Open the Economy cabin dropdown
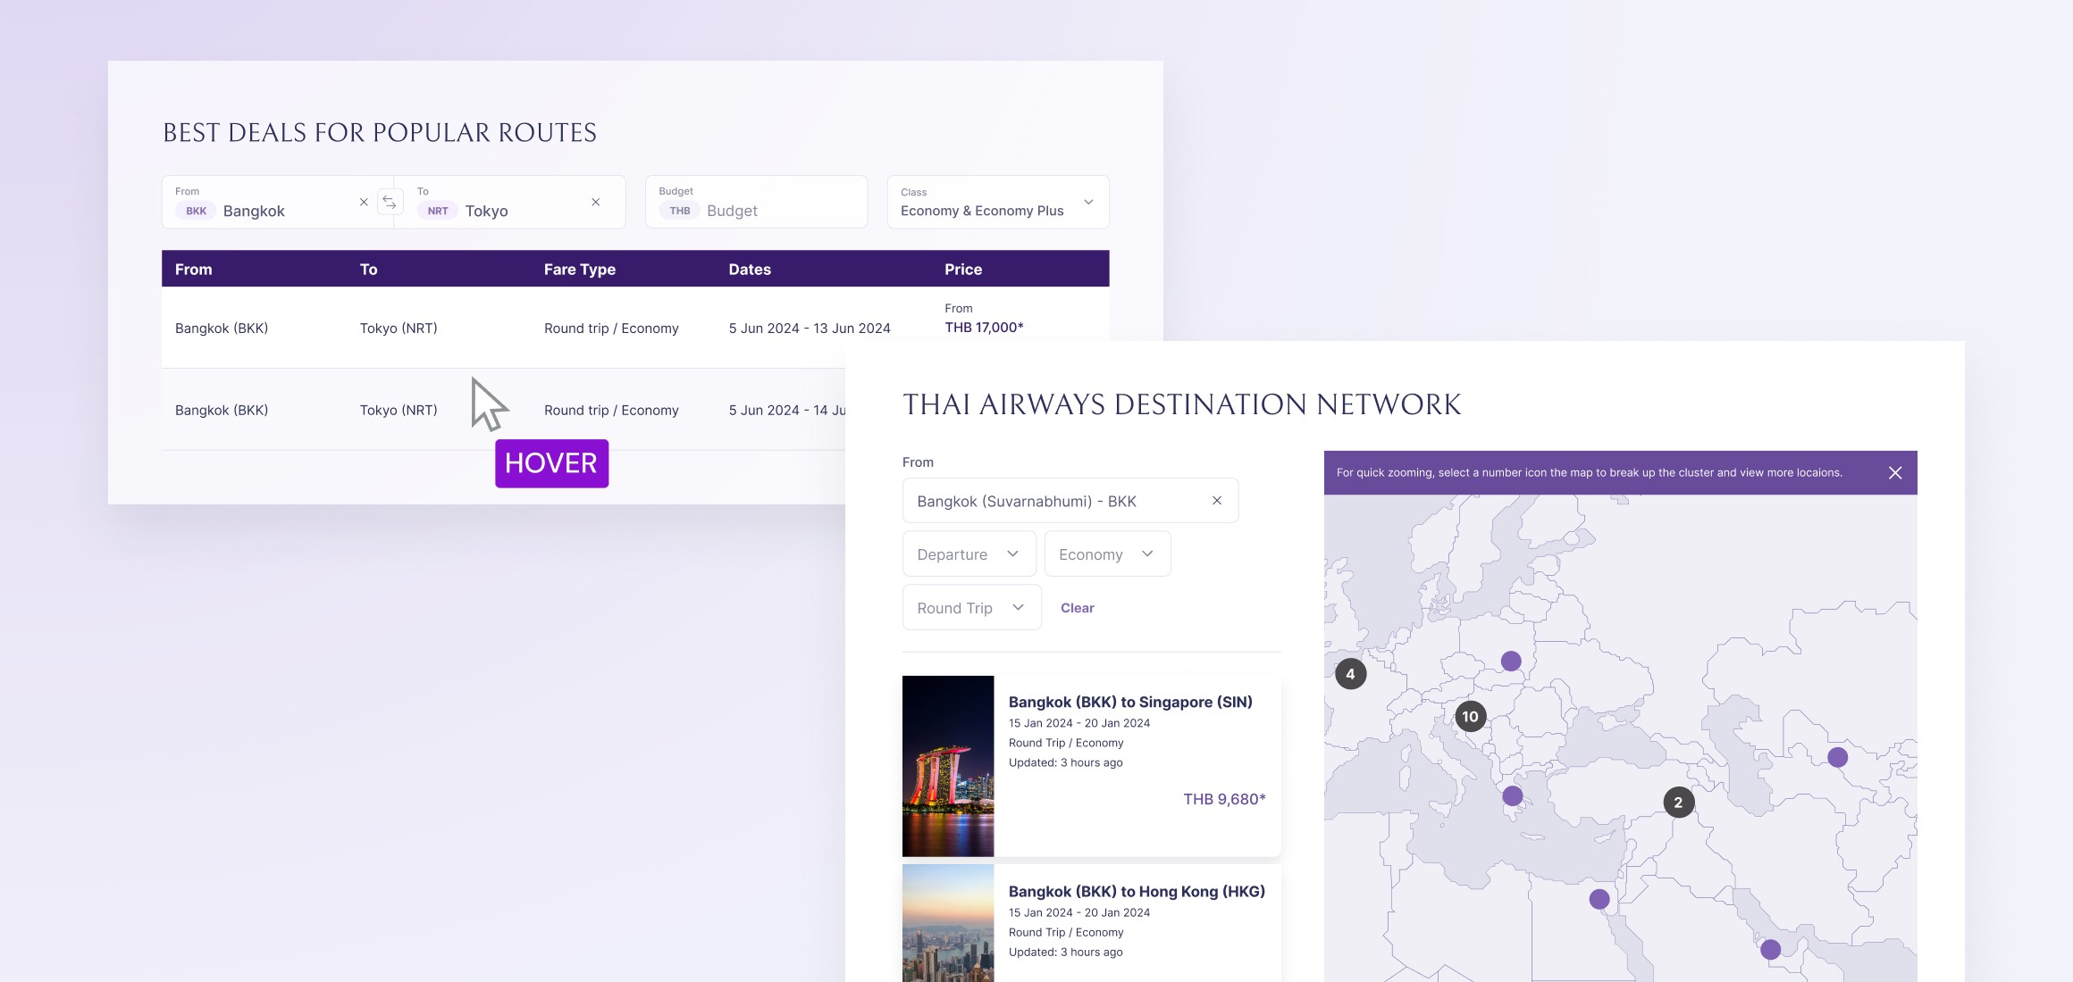The width and height of the screenshot is (2073, 982). (1106, 554)
